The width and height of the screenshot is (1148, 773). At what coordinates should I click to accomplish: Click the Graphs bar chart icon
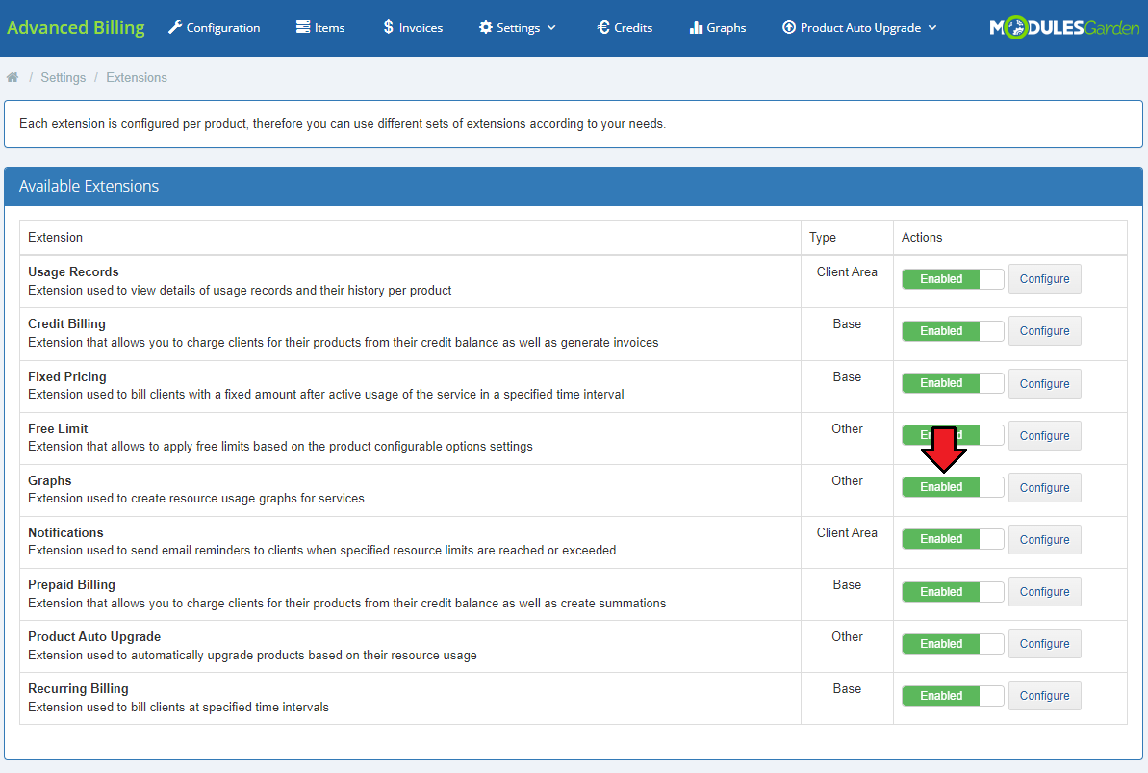click(x=696, y=28)
